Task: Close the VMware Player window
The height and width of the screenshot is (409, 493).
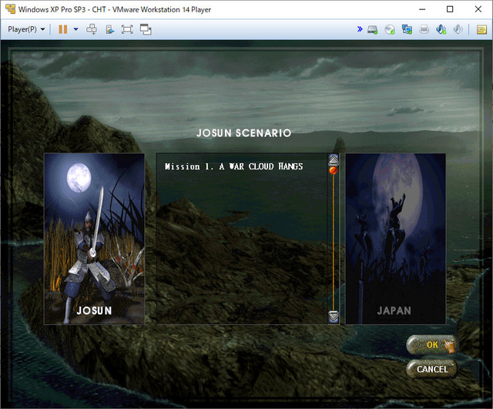Action: (478, 9)
